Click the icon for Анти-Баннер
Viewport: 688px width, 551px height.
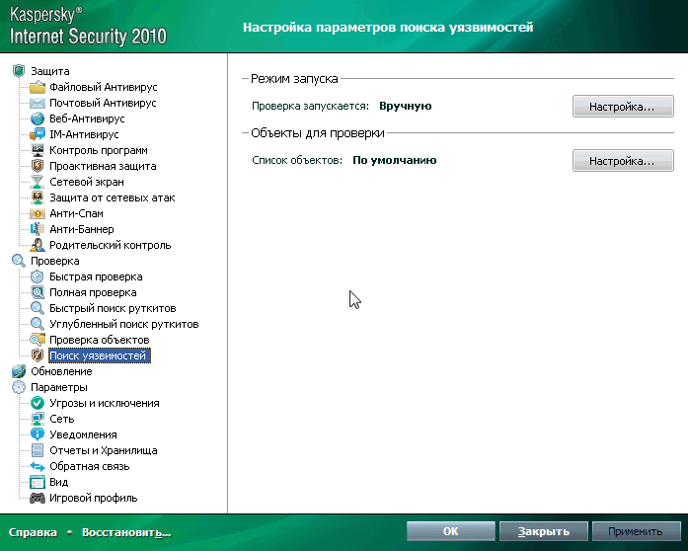coord(38,229)
